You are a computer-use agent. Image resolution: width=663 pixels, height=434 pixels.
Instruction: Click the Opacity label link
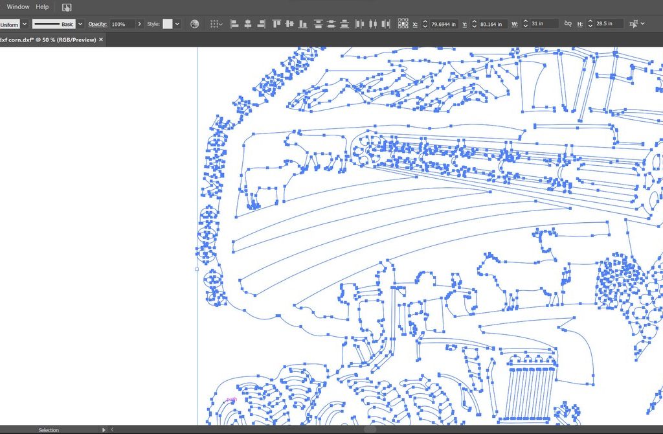(97, 24)
